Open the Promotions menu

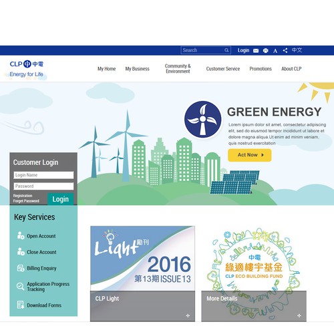[x=261, y=69]
